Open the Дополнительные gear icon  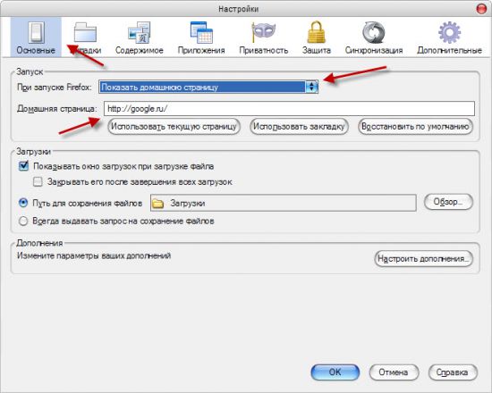[449, 32]
